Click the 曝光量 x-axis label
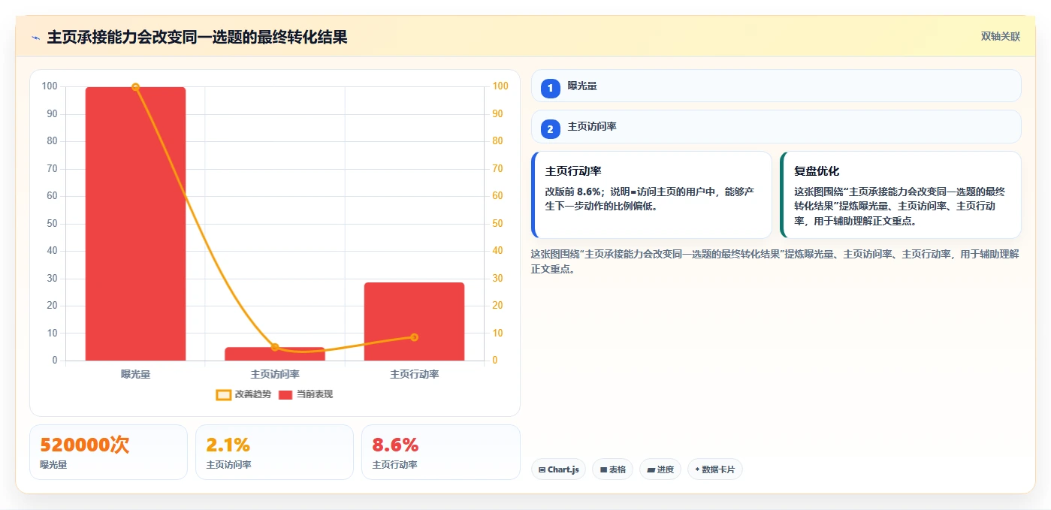 pos(135,374)
